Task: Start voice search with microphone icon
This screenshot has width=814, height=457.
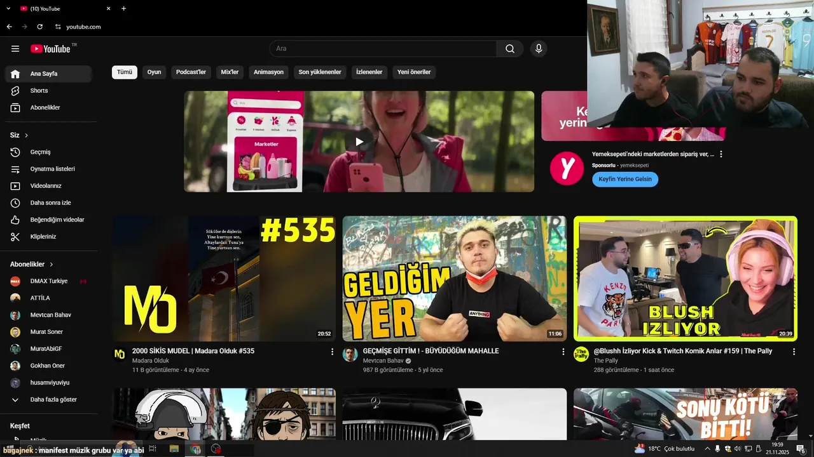Action: click(x=539, y=49)
